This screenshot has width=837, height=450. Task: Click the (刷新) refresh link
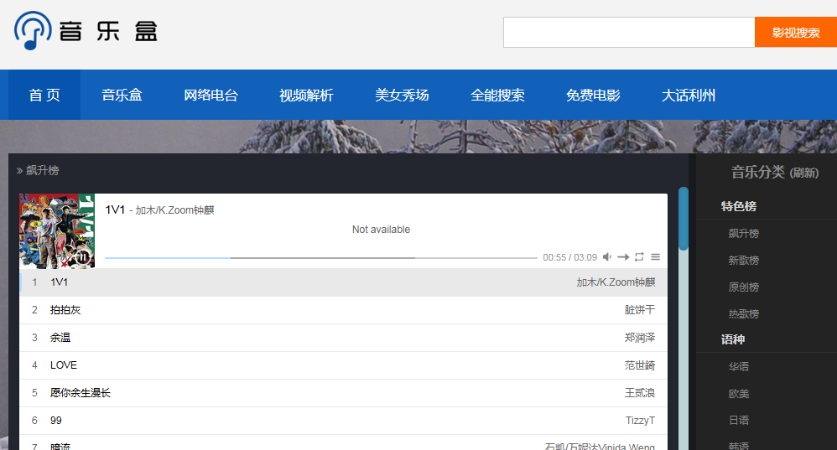click(x=804, y=173)
